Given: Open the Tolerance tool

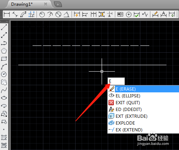Looking at the screenshot, I should [x=120, y=14].
